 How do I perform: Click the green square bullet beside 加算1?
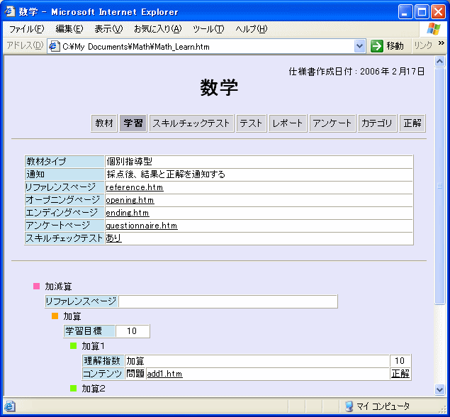point(73,346)
